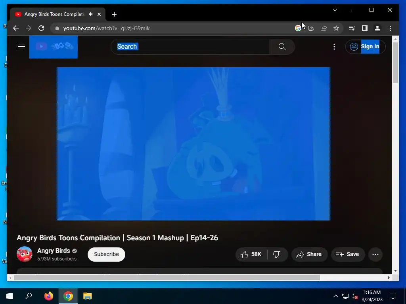Install app via address bar icon
Screen dimensions: 406x304
point(311,28)
